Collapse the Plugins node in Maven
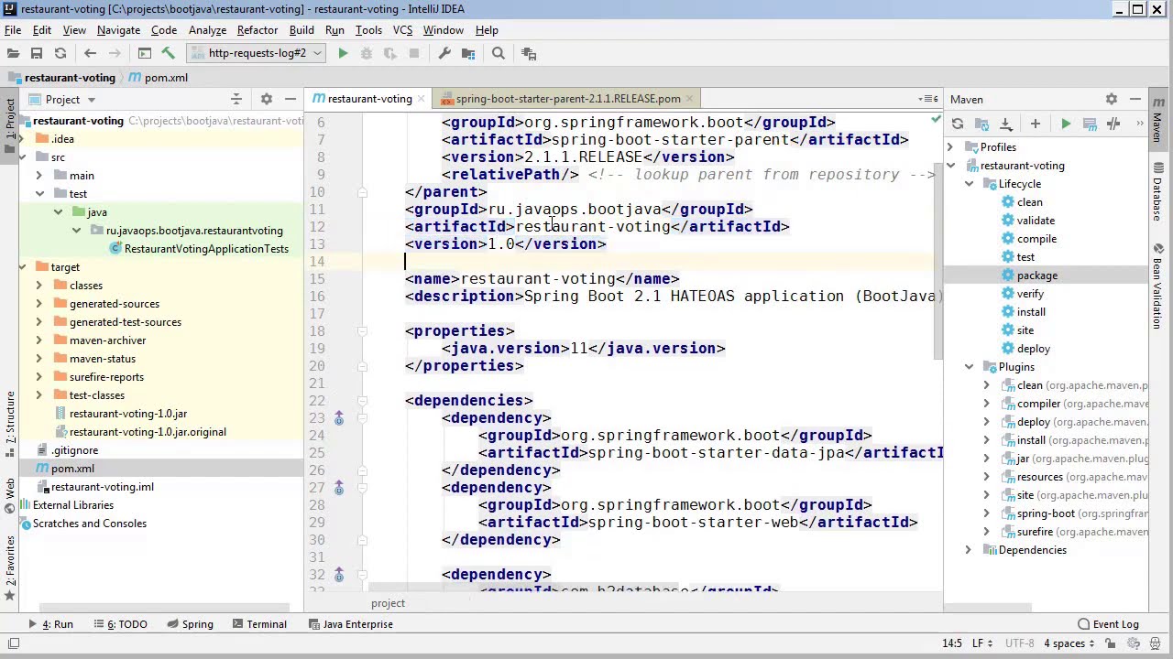The width and height of the screenshot is (1173, 659). [x=969, y=367]
